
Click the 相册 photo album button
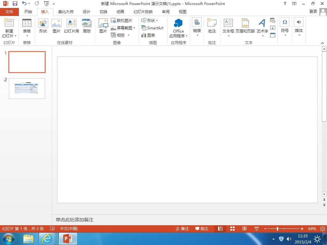coord(118,35)
